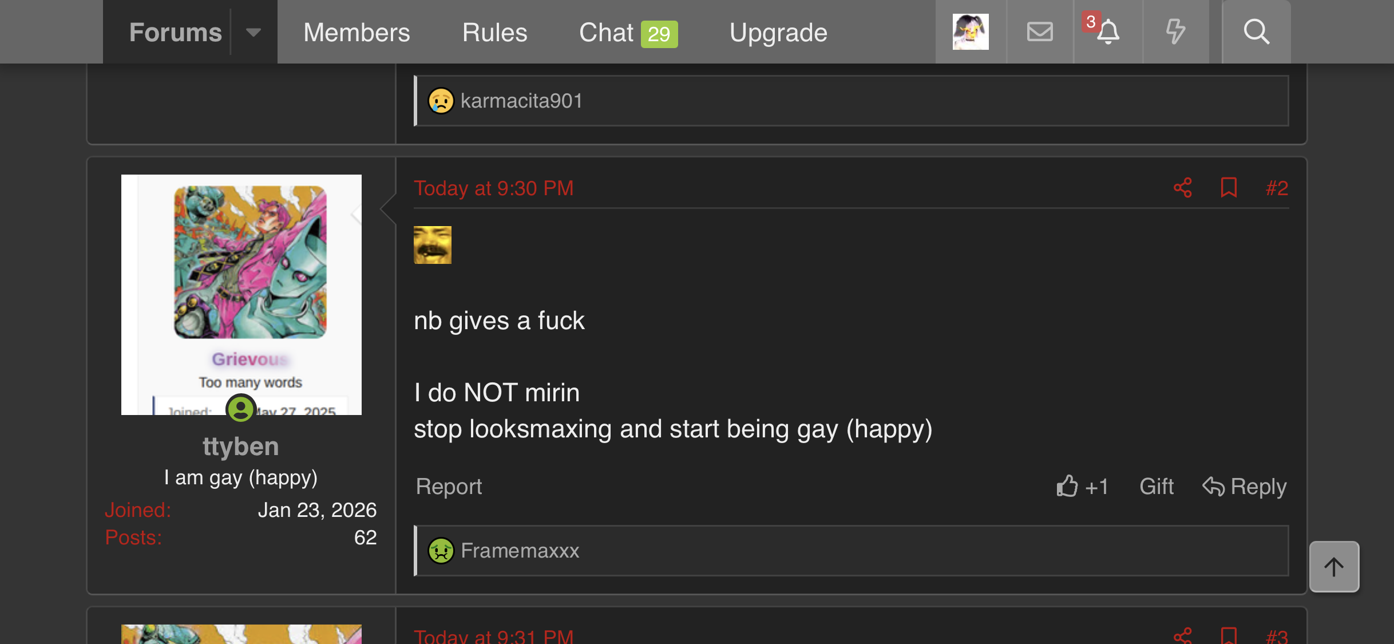This screenshot has height=644, width=1394.
Task: Click the share icon on post #3
Action: 1182,635
